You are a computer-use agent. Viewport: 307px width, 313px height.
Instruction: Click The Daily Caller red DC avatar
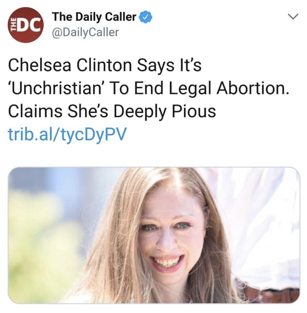pyautogui.click(x=25, y=25)
